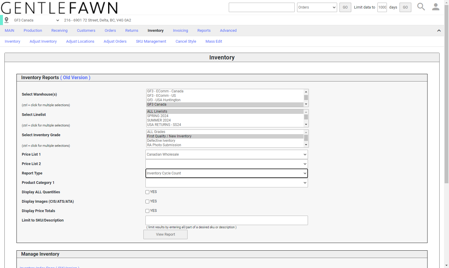Navigate to the Orders menu tab
This screenshot has width=449, height=268.
point(110,31)
